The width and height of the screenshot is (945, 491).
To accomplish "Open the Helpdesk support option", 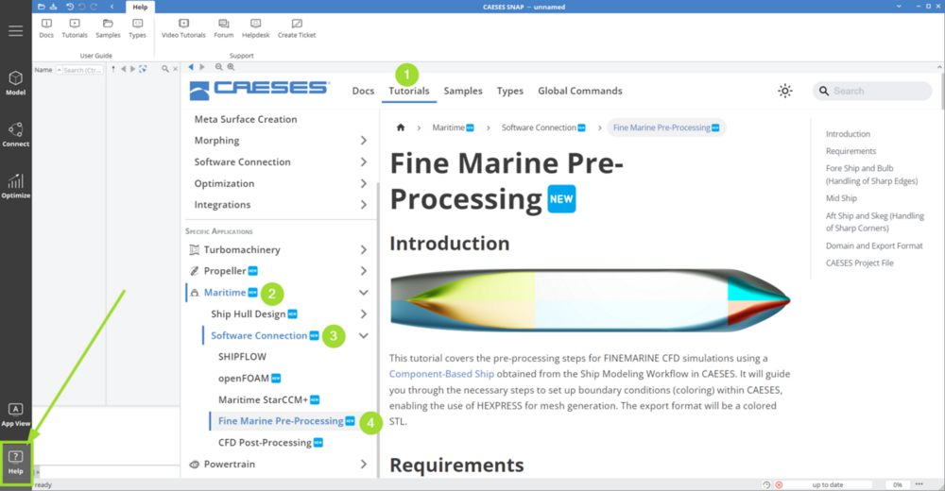I will (255, 28).
